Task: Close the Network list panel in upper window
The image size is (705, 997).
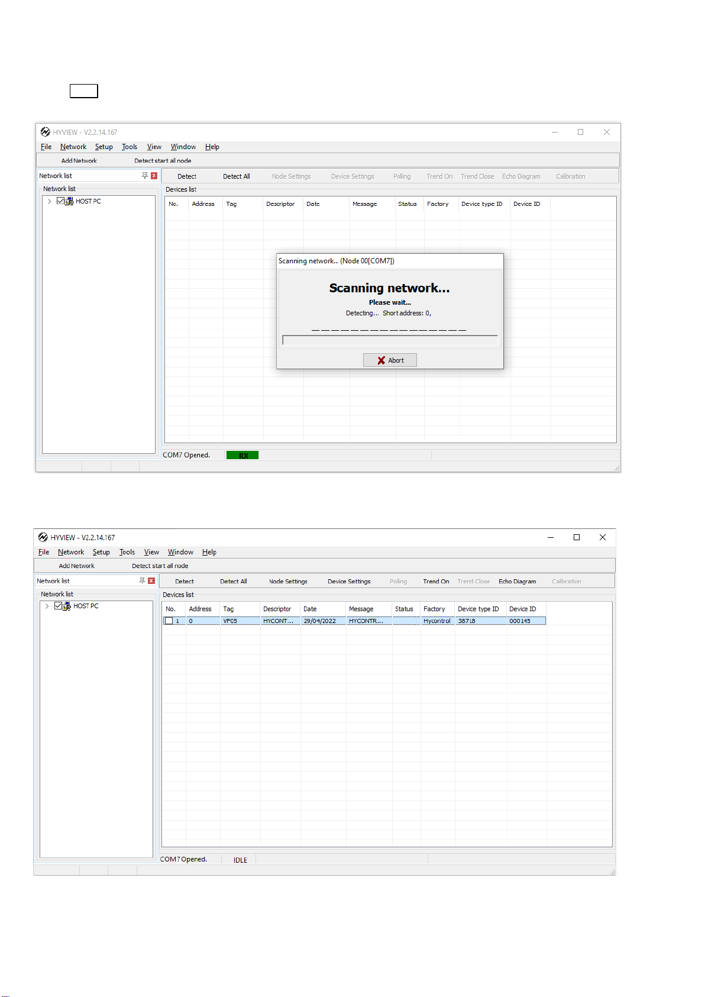Action: [154, 176]
